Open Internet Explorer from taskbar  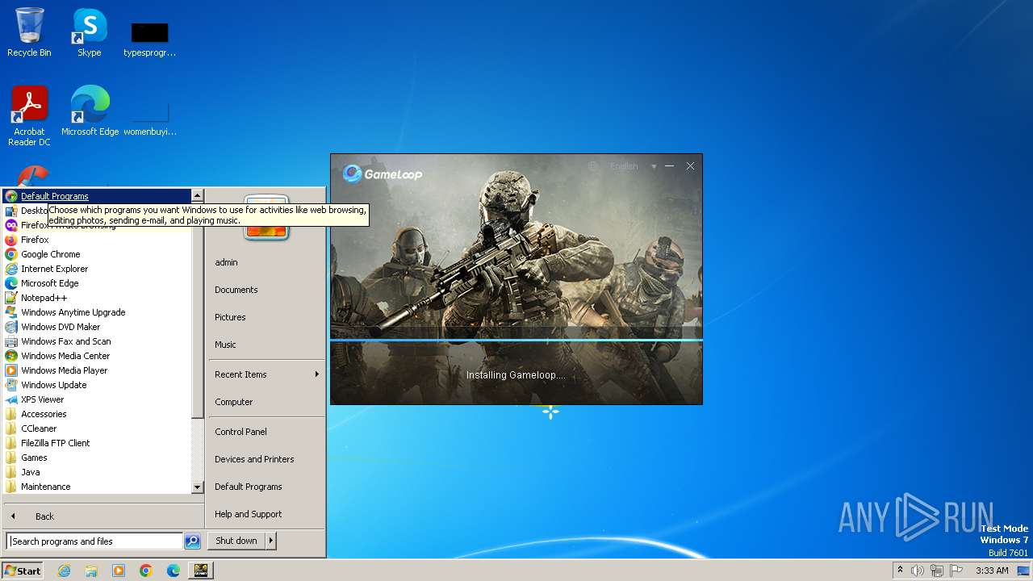pos(64,571)
